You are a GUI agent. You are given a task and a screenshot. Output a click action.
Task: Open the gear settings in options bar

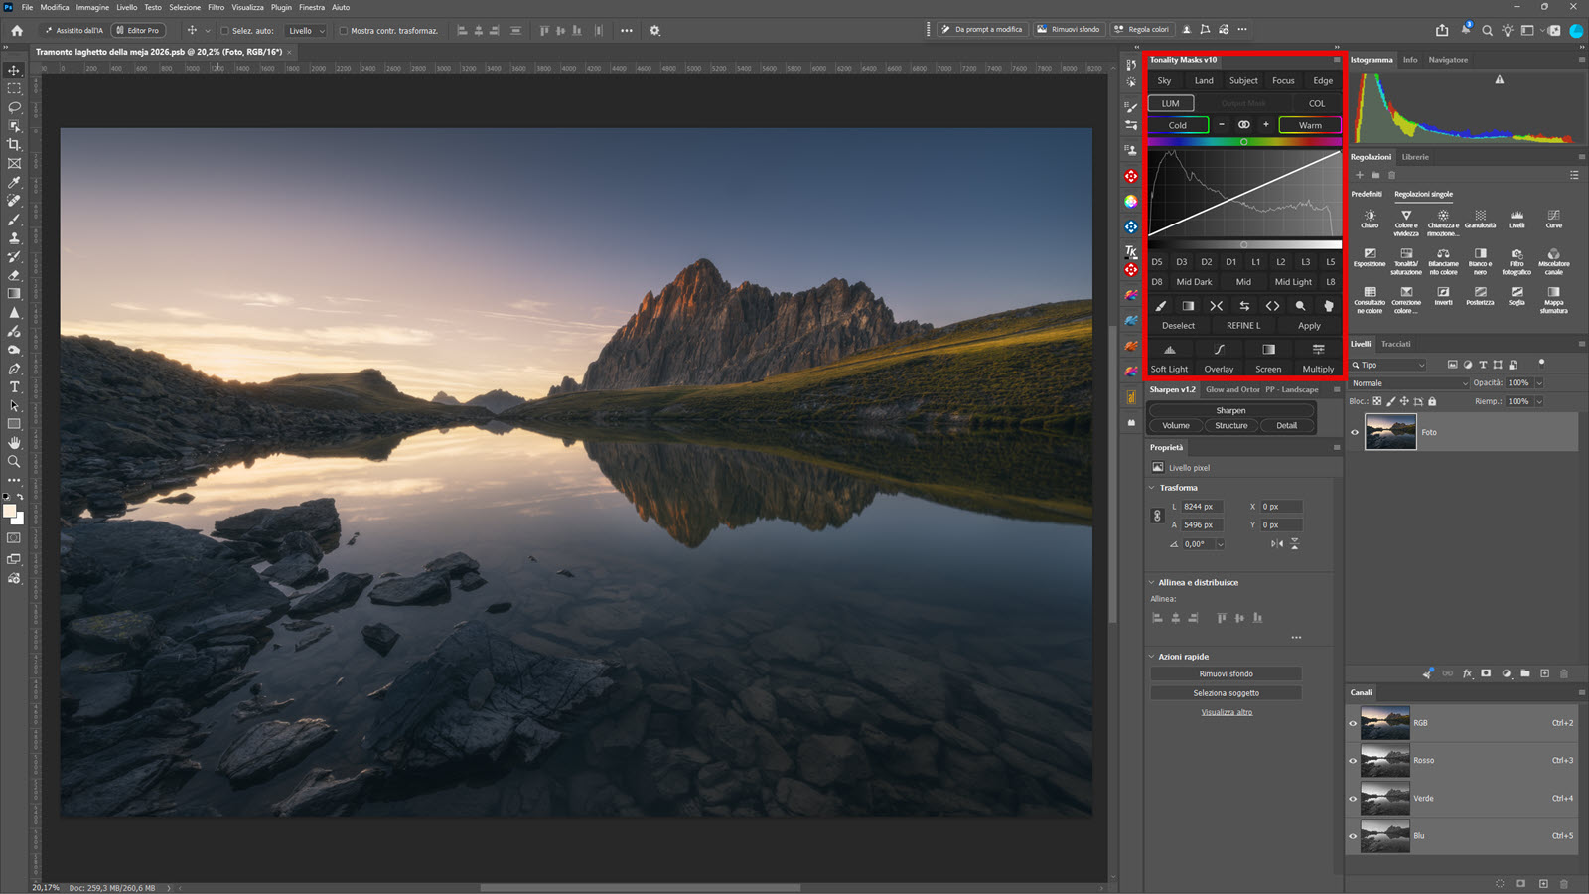point(654,30)
